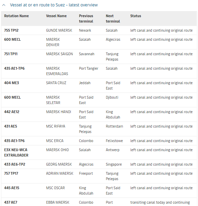This screenshot has height=206, width=198.
Task: Select the Rotation Name column header
Action: coord(16,16)
